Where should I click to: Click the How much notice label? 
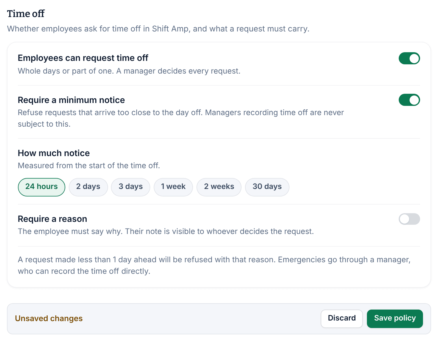coord(54,153)
